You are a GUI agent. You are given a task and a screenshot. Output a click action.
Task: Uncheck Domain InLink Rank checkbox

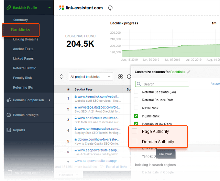tap(136, 124)
